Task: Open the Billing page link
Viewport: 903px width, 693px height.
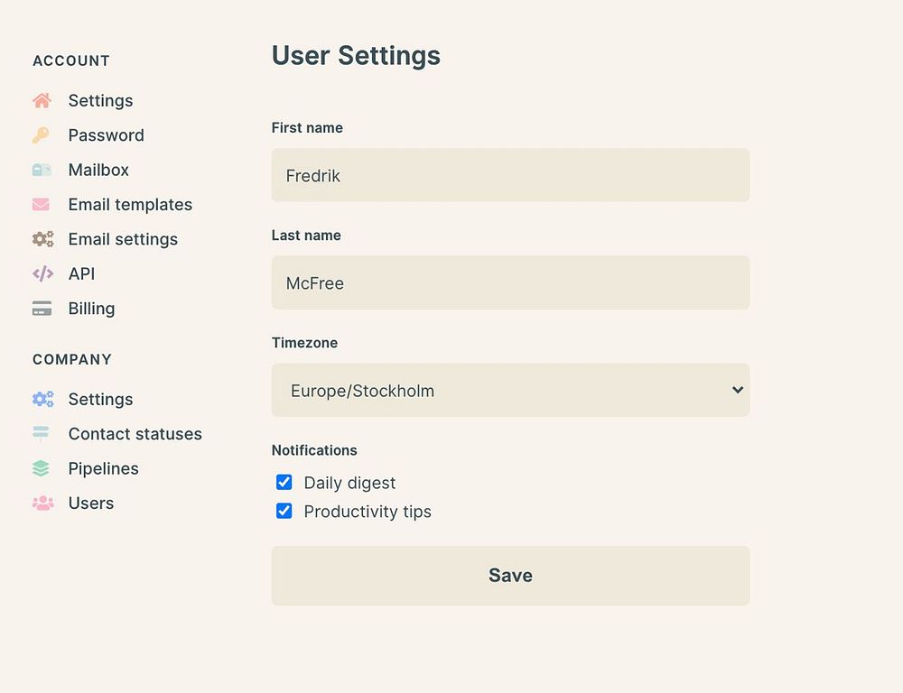Action: click(91, 309)
